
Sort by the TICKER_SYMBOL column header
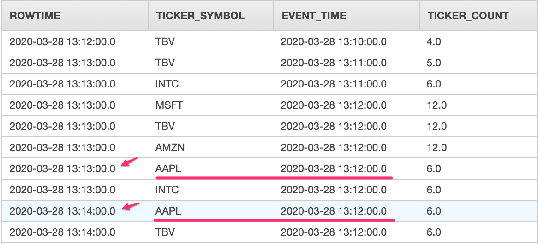click(x=200, y=16)
